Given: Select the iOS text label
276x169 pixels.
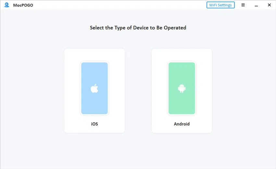Looking at the screenshot, I should (94, 124).
